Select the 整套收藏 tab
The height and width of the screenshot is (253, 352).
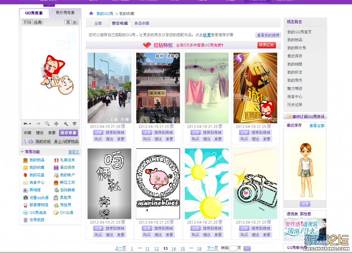[120, 23]
